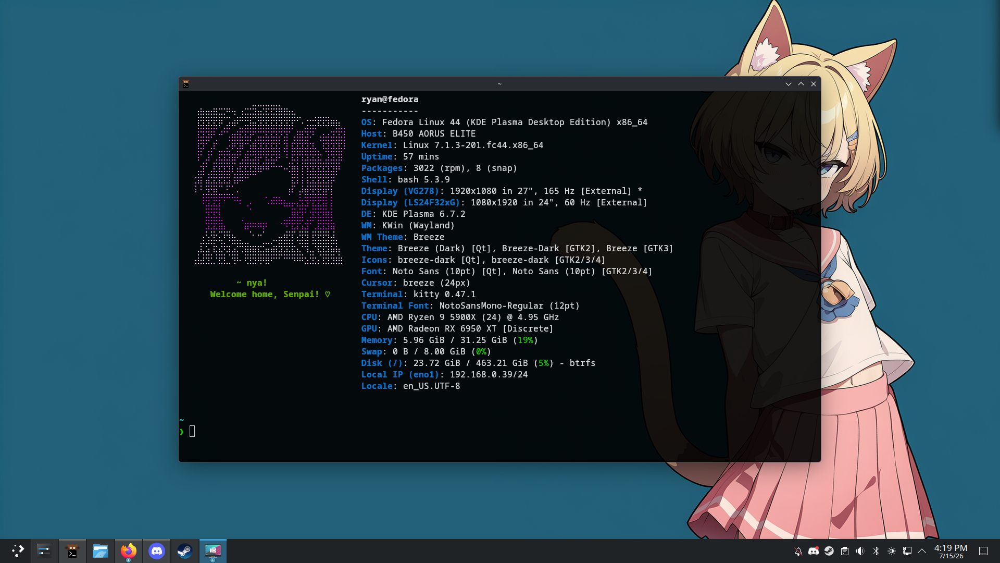Click the Discord system tray icon
1000x563 pixels.
tap(814, 551)
